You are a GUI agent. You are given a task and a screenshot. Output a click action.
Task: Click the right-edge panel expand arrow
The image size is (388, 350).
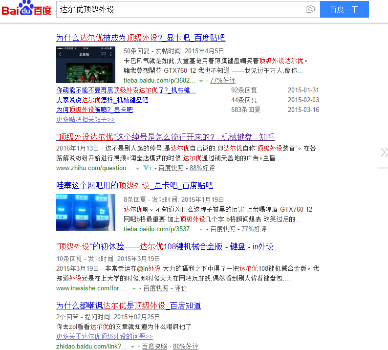(383, 153)
